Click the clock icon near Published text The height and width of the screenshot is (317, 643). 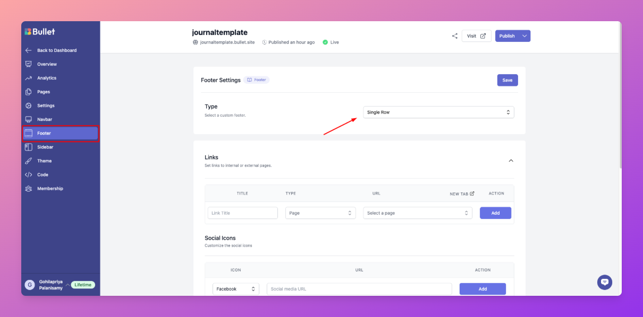click(x=265, y=42)
